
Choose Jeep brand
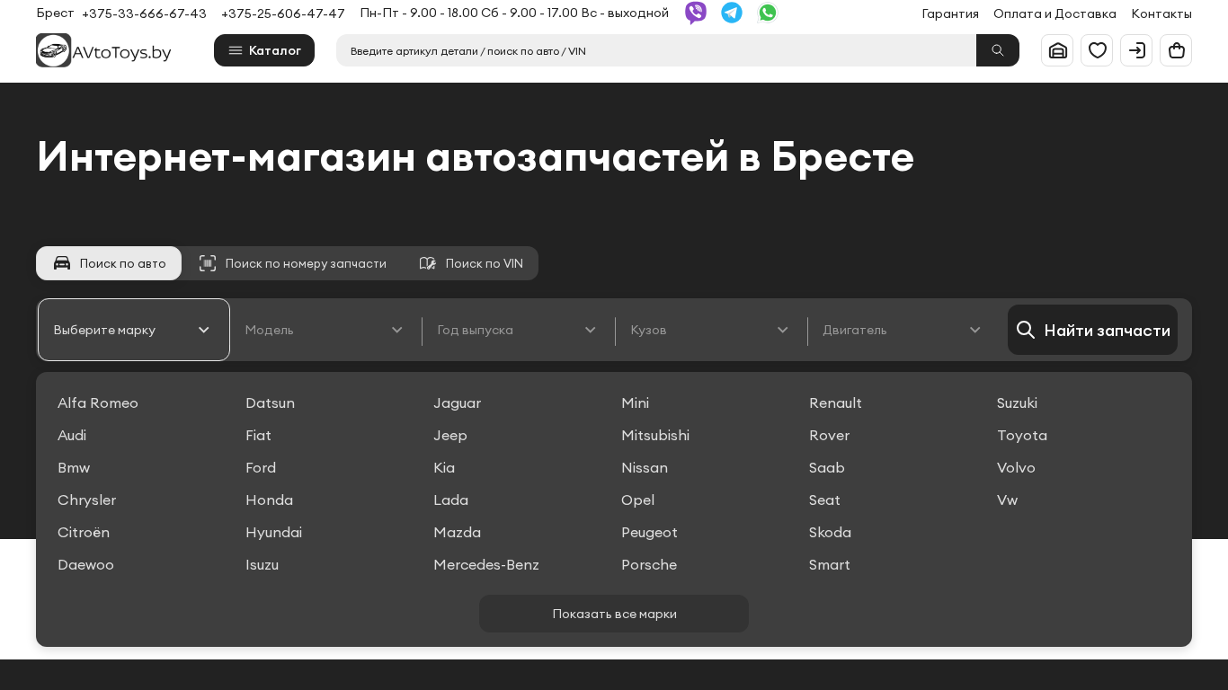450,435
